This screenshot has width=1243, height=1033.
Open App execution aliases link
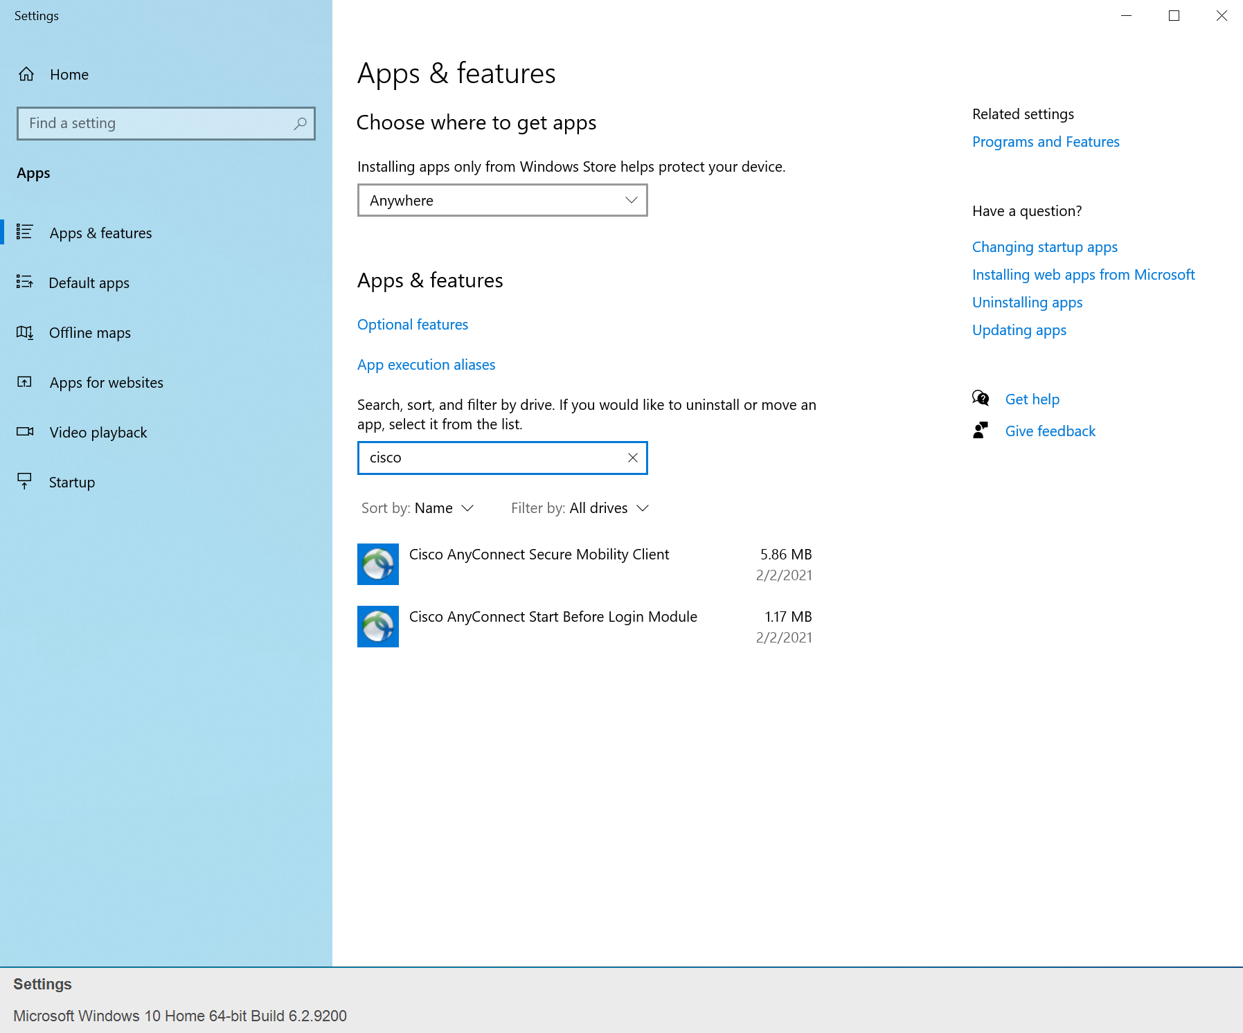tap(426, 365)
